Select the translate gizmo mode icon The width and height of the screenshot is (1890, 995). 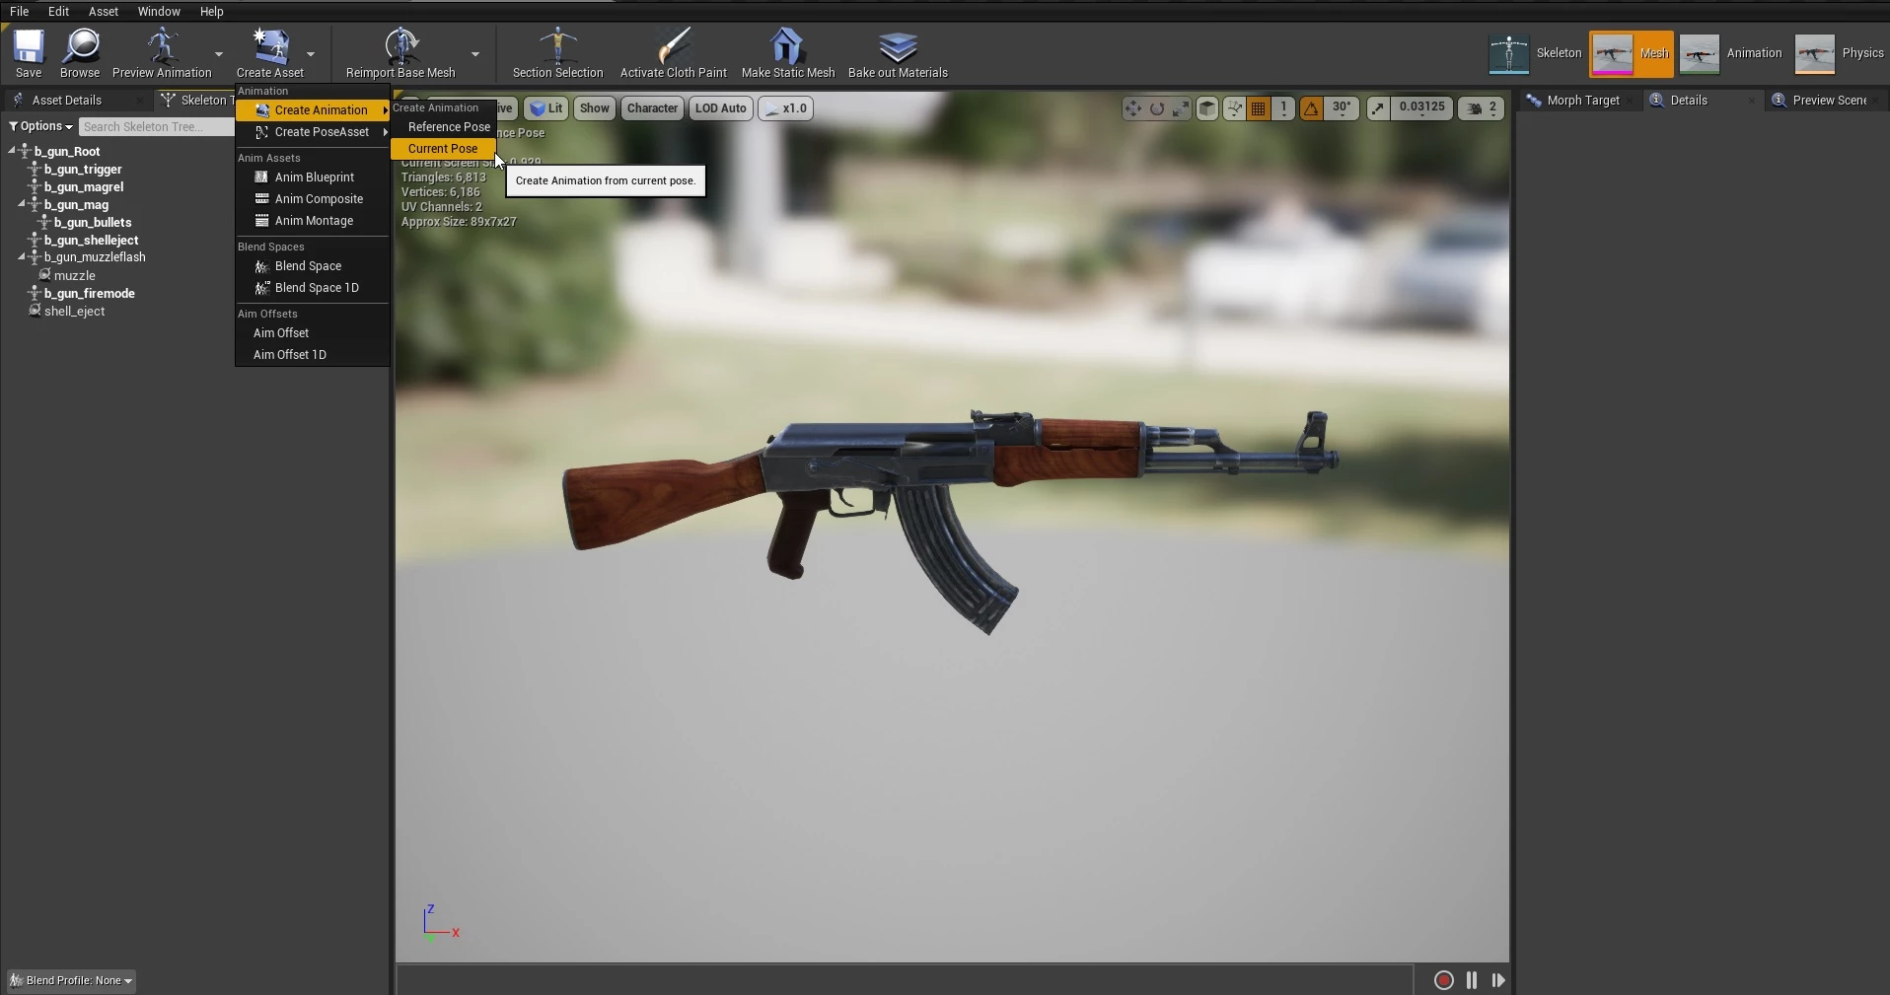1132,108
